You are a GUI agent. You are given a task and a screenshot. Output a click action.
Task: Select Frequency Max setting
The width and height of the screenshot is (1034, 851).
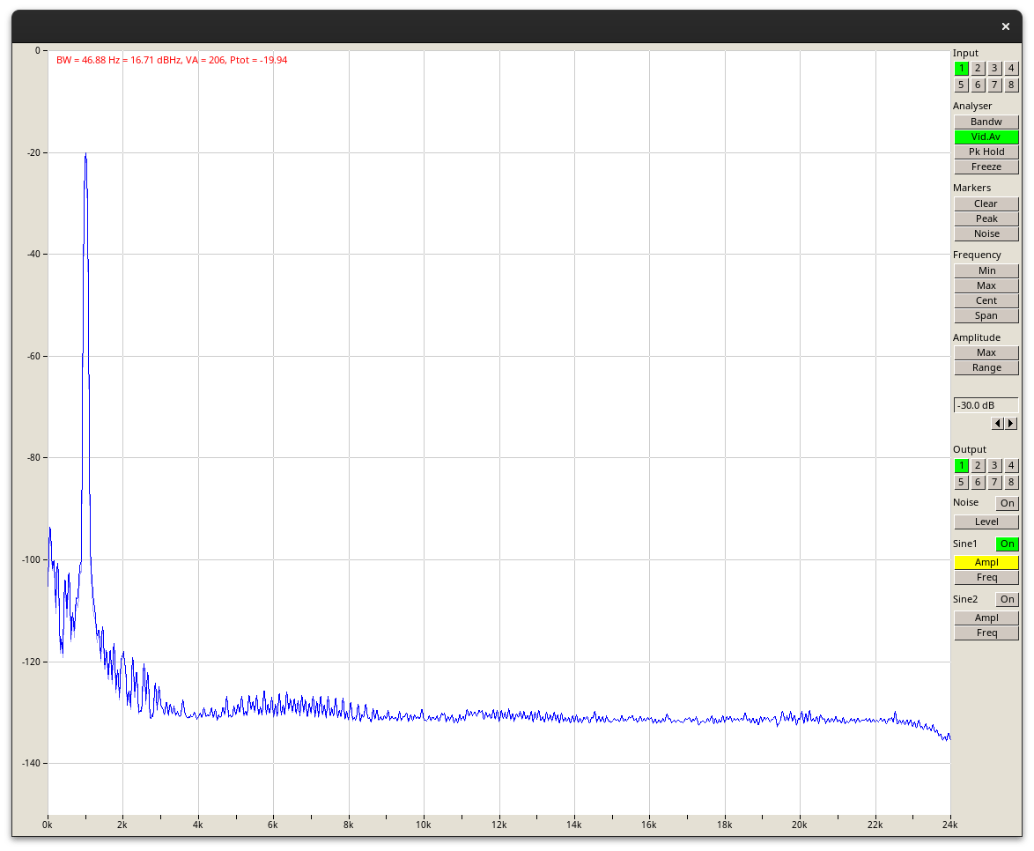point(986,285)
